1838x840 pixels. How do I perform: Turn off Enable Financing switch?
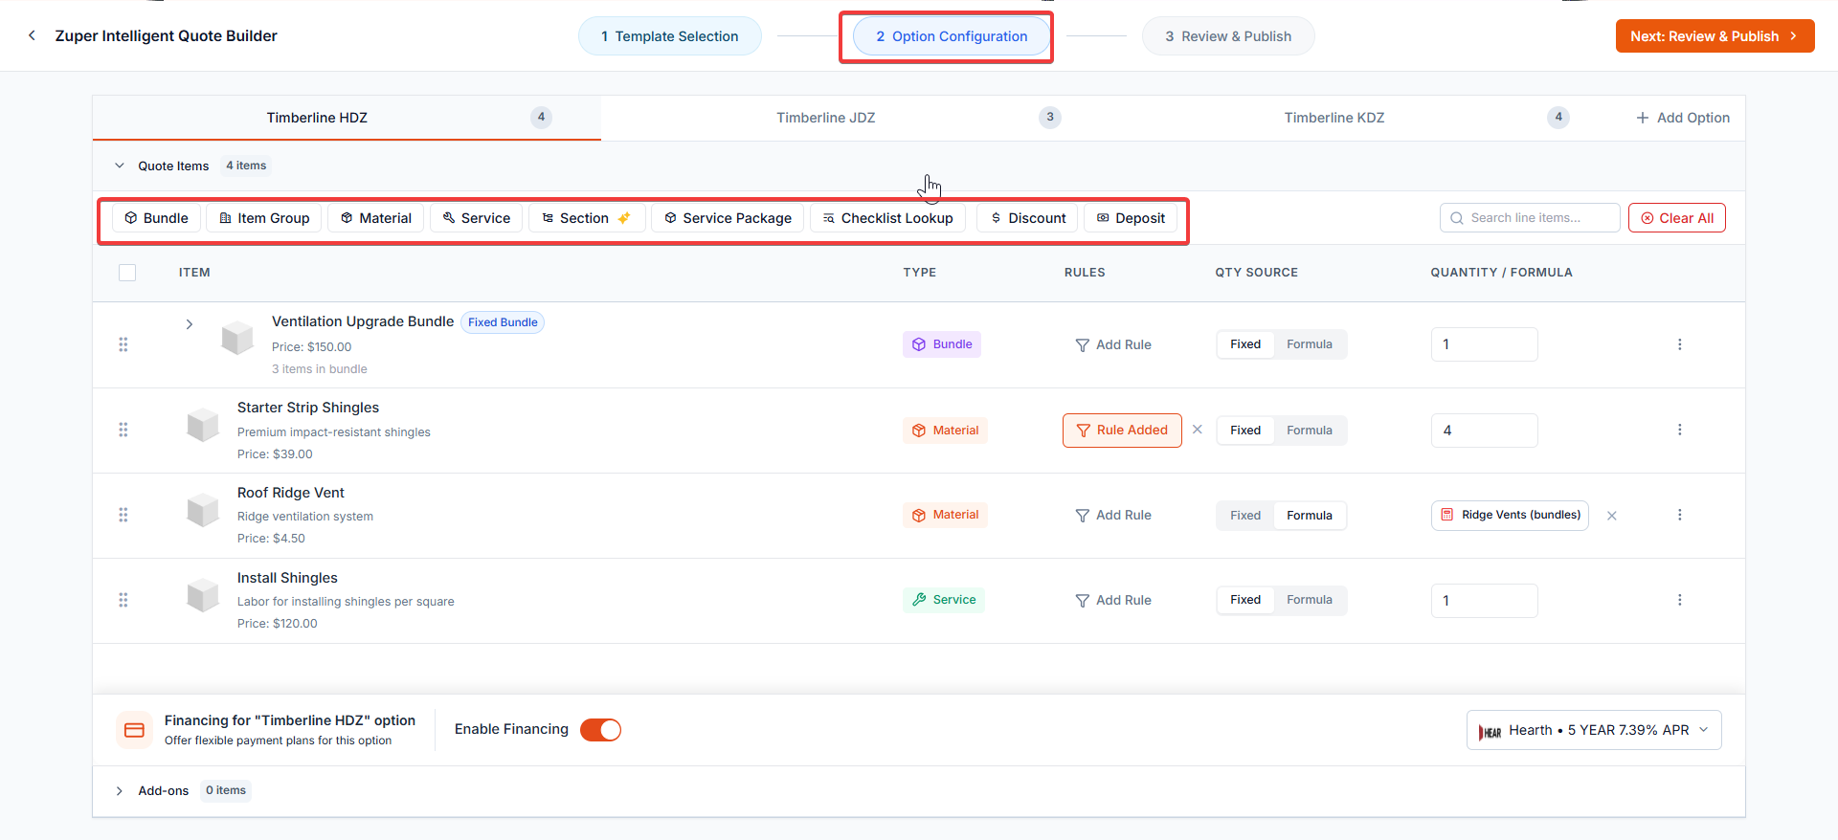pos(601,730)
